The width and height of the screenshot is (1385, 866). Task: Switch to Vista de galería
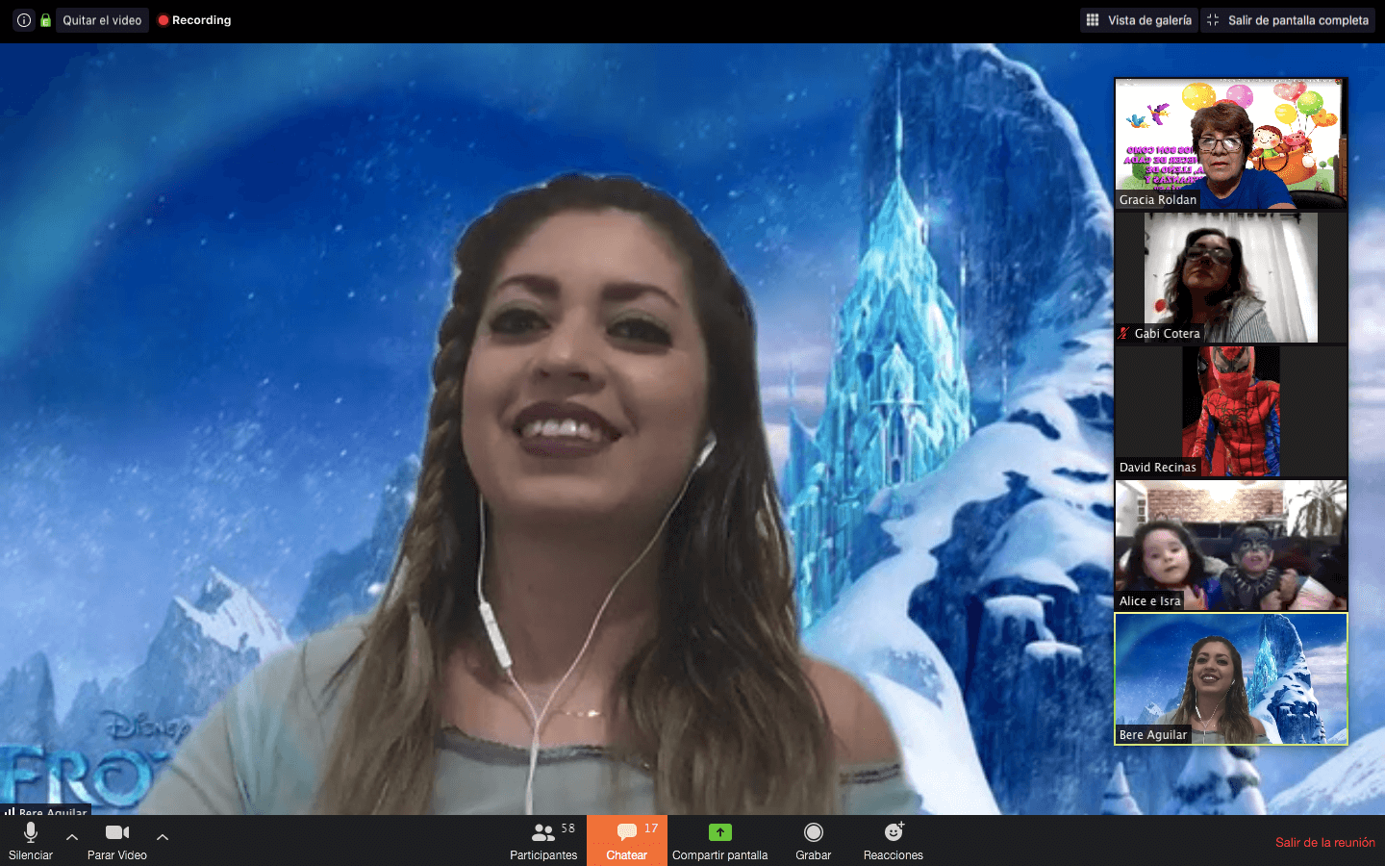coord(1140,20)
